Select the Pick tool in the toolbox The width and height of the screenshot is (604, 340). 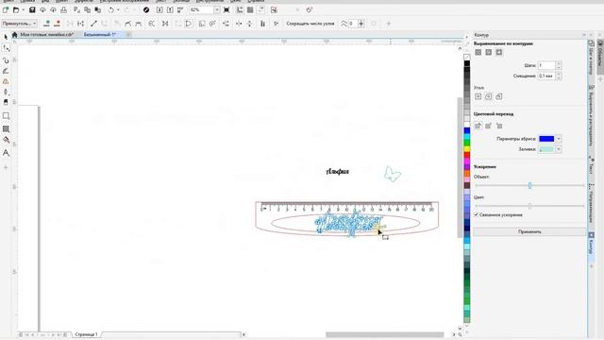pos(6,37)
